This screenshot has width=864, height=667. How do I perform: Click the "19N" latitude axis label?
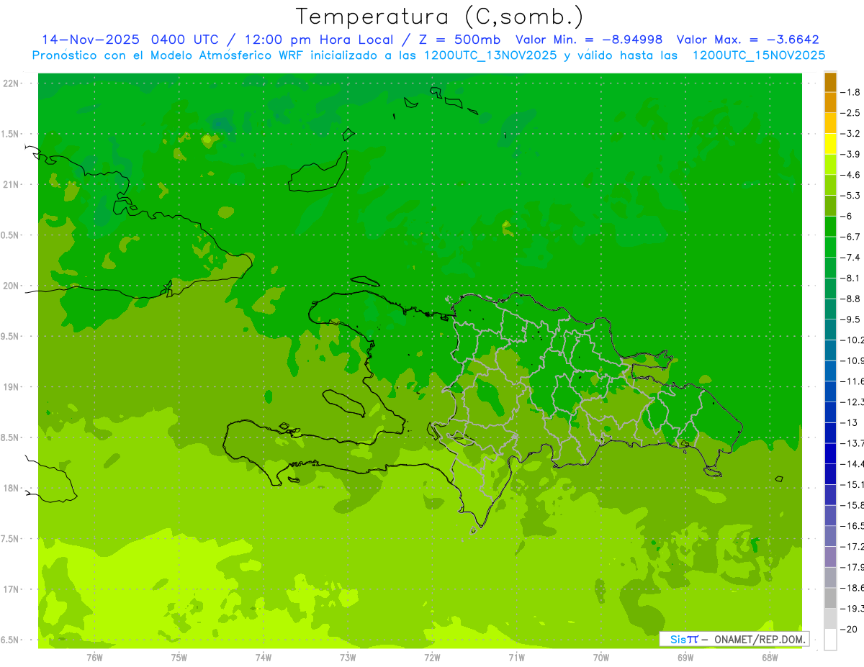11,387
